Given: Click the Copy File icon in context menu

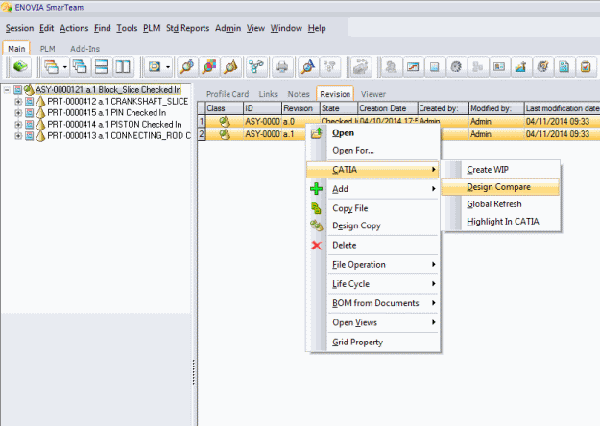Looking at the screenshot, I should tap(316, 208).
